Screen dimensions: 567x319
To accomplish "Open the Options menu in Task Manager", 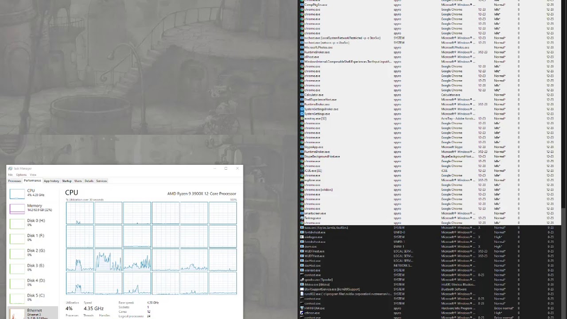I will tap(21, 175).
